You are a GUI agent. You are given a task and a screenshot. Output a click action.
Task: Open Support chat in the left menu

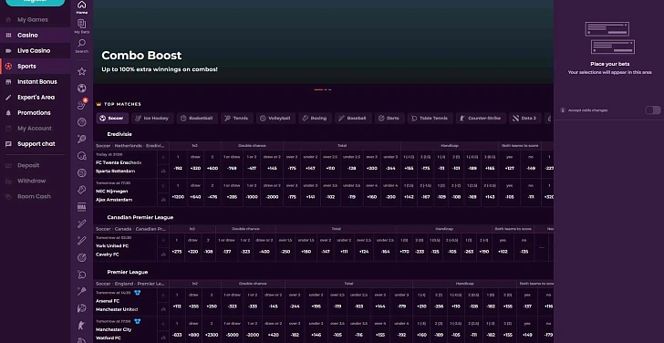(x=36, y=144)
